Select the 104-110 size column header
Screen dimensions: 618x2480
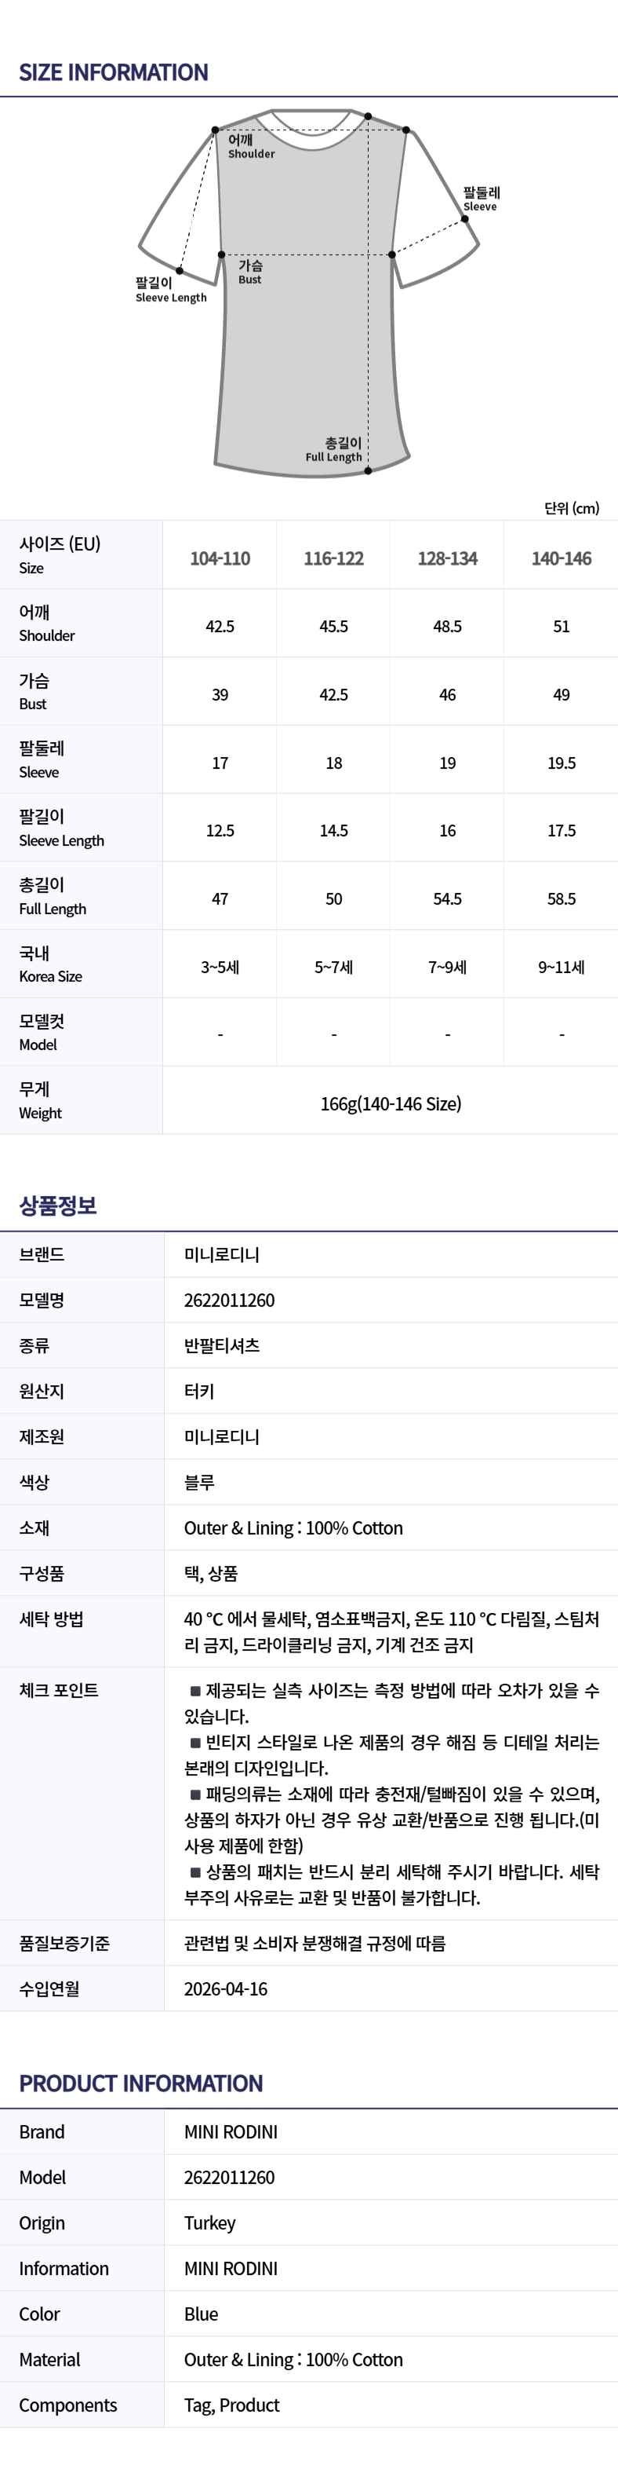(220, 558)
